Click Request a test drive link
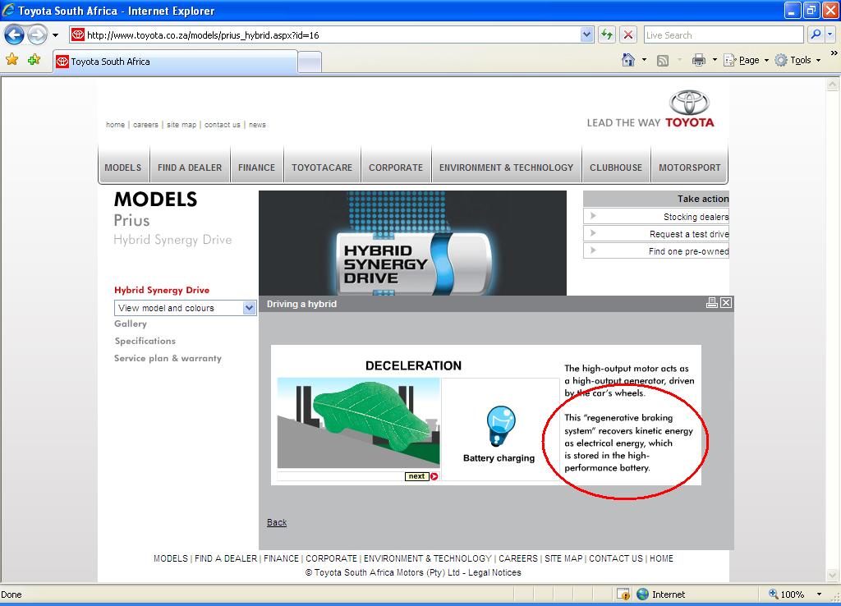The height and width of the screenshot is (606, 841). (x=656, y=233)
